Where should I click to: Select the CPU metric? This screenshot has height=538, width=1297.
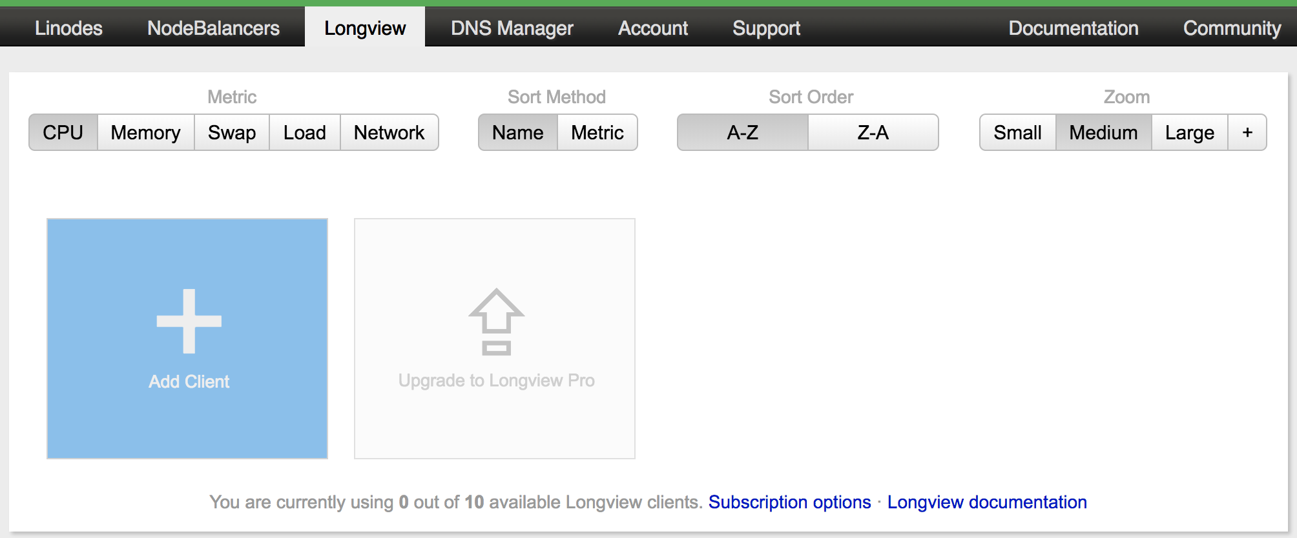click(63, 132)
